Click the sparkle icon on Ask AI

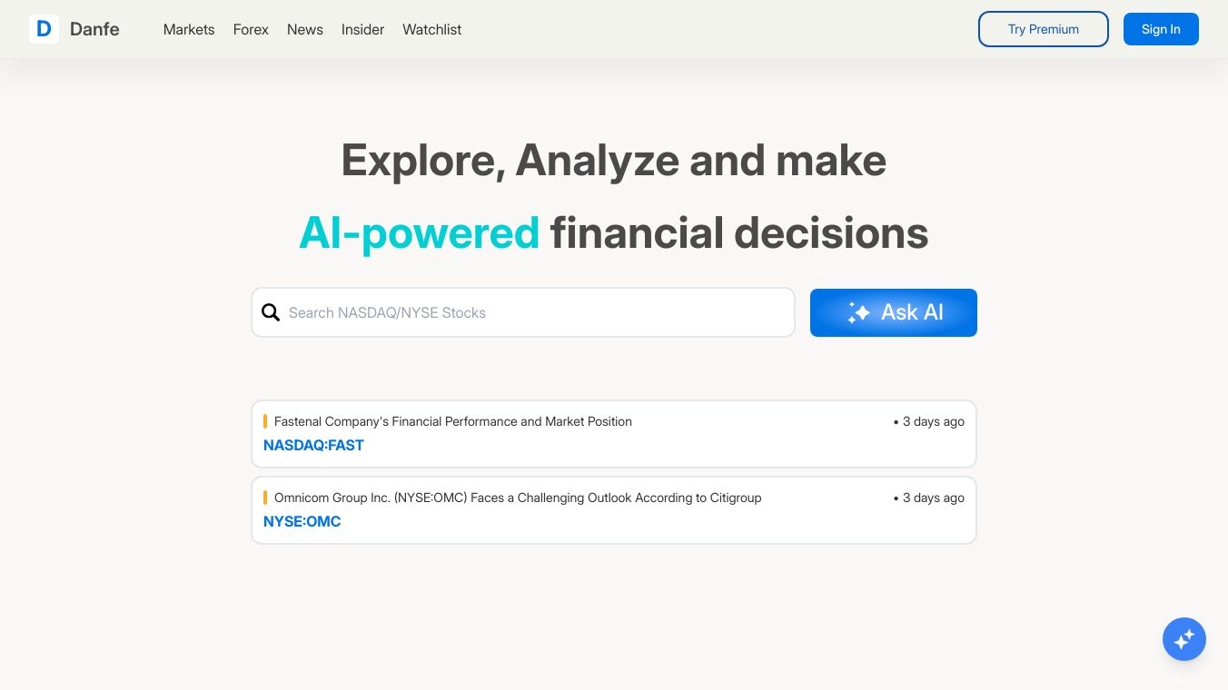coord(858,313)
